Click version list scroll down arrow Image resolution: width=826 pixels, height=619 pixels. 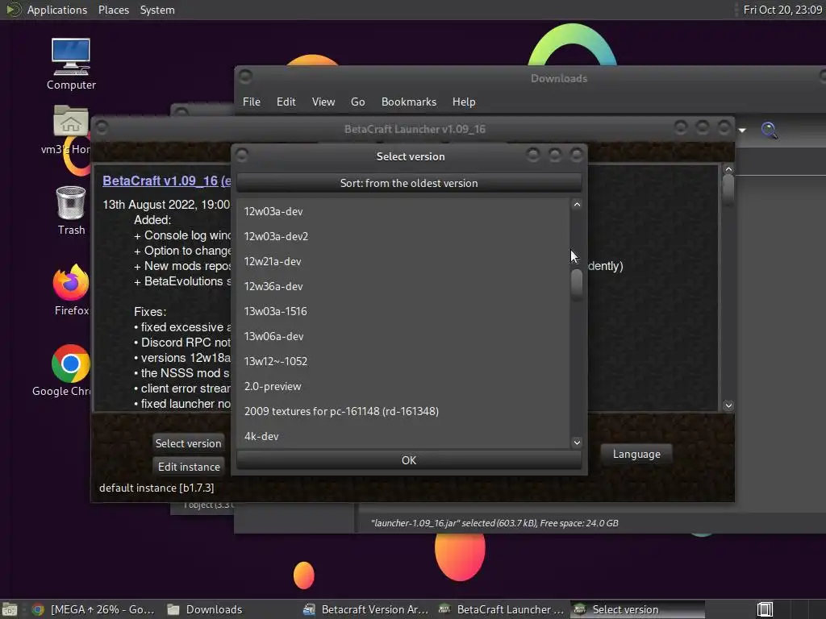click(577, 442)
